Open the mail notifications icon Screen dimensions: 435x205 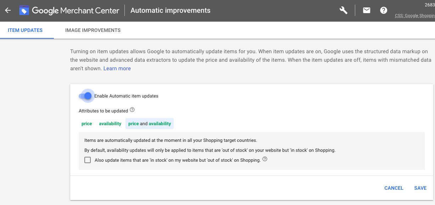click(367, 10)
